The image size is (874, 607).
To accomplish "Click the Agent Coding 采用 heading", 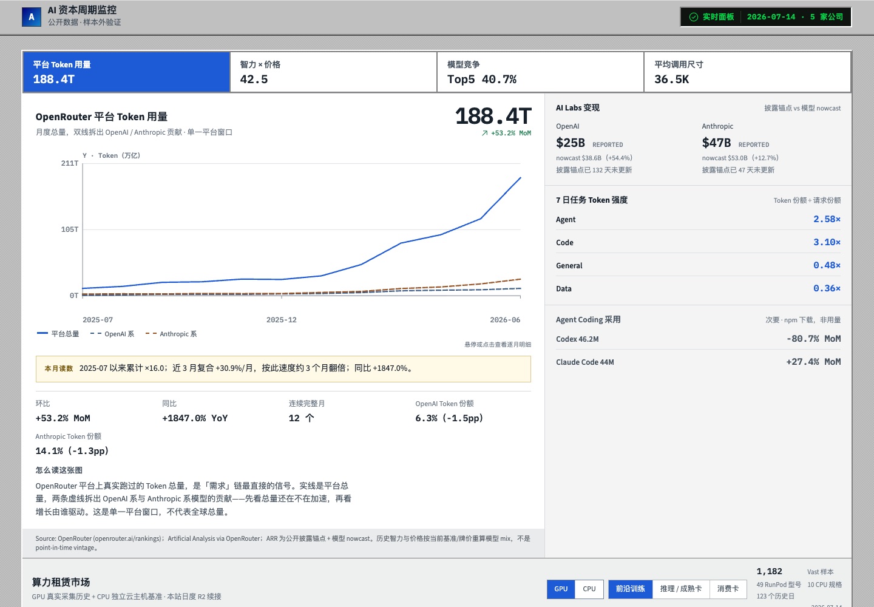I will point(588,319).
